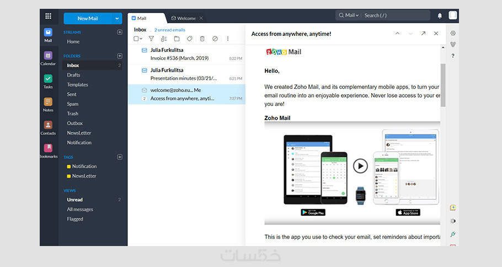Screen dimensions: 502x267
Task: Click envelope icon on welcome@zoho.eu email
Action: [145, 90]
